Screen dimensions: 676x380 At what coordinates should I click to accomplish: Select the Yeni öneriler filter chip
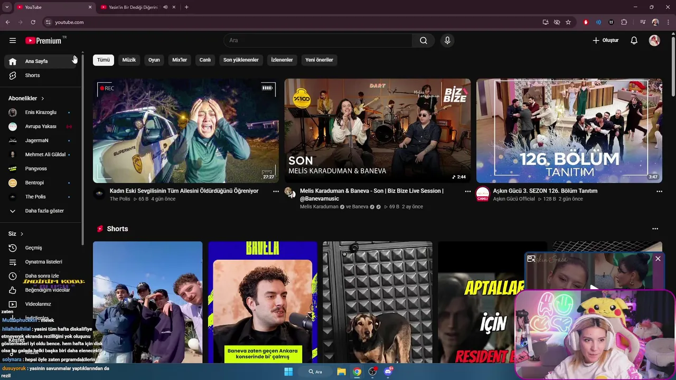coord(319,60)
